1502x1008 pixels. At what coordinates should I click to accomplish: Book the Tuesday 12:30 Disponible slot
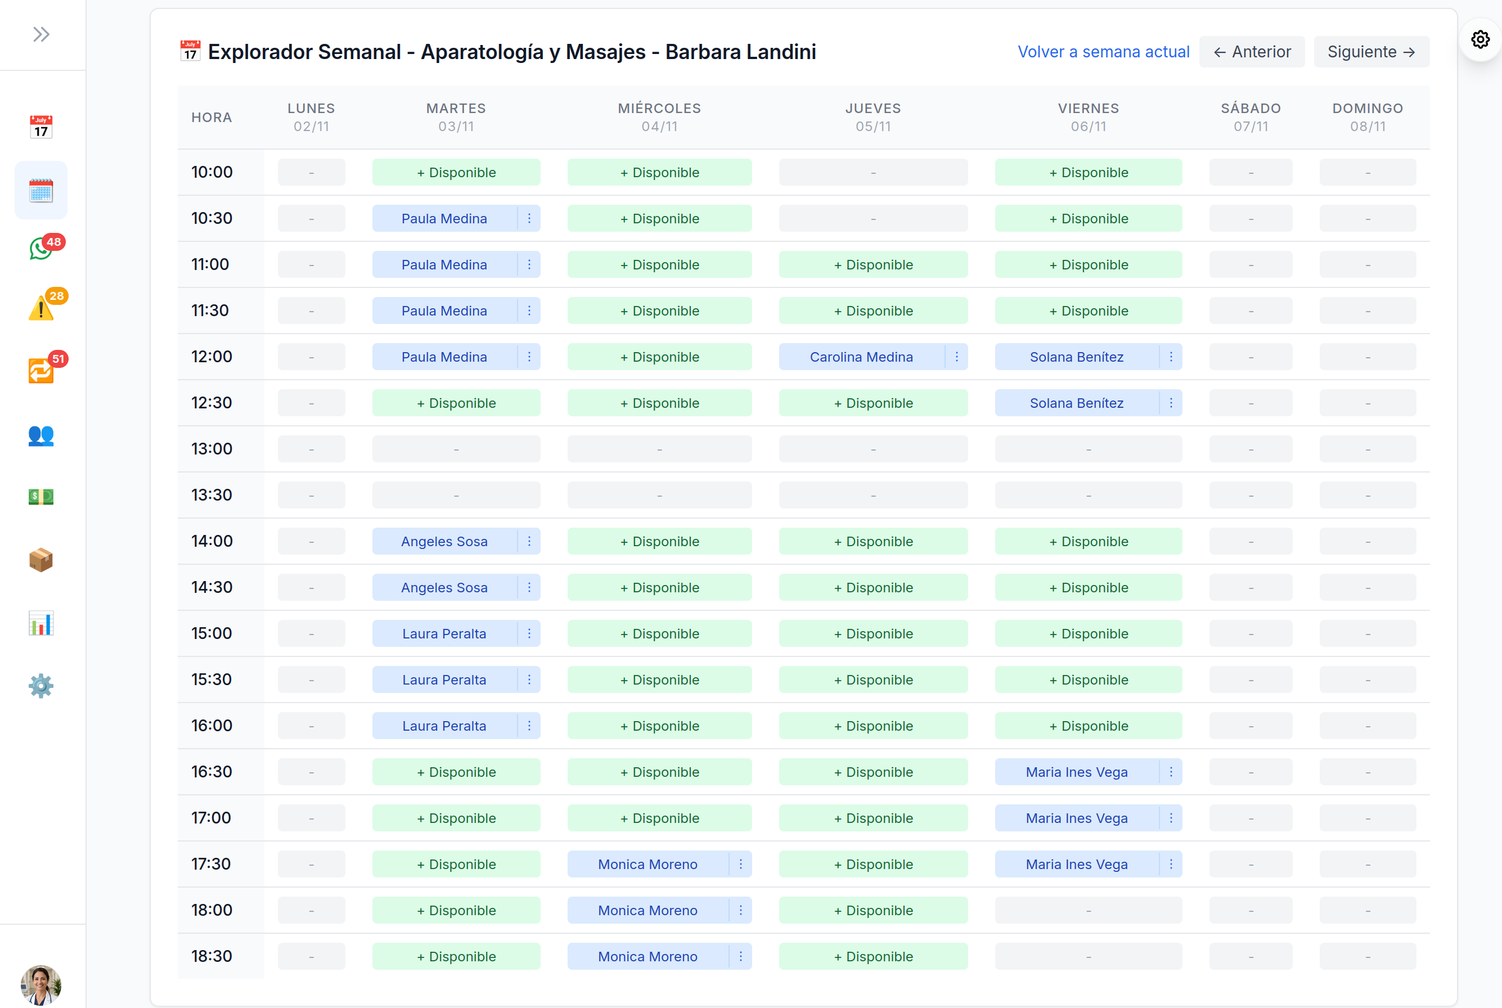click(x=457, y=403)
